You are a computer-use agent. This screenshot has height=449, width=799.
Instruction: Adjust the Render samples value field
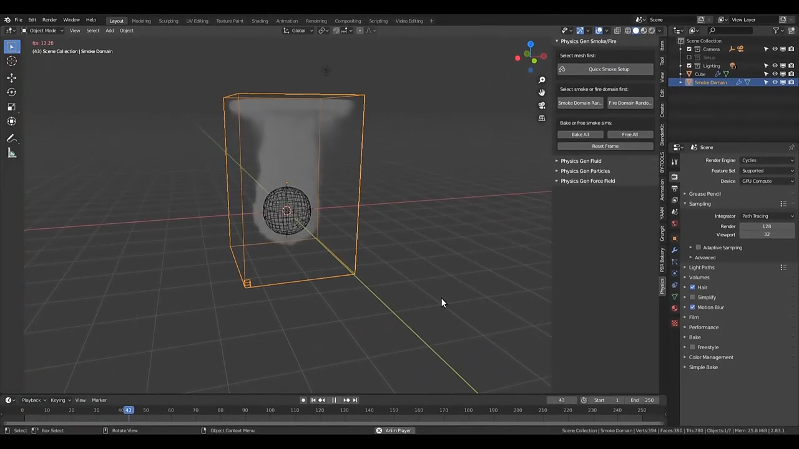pyautogui.click(x=767, y=226)
